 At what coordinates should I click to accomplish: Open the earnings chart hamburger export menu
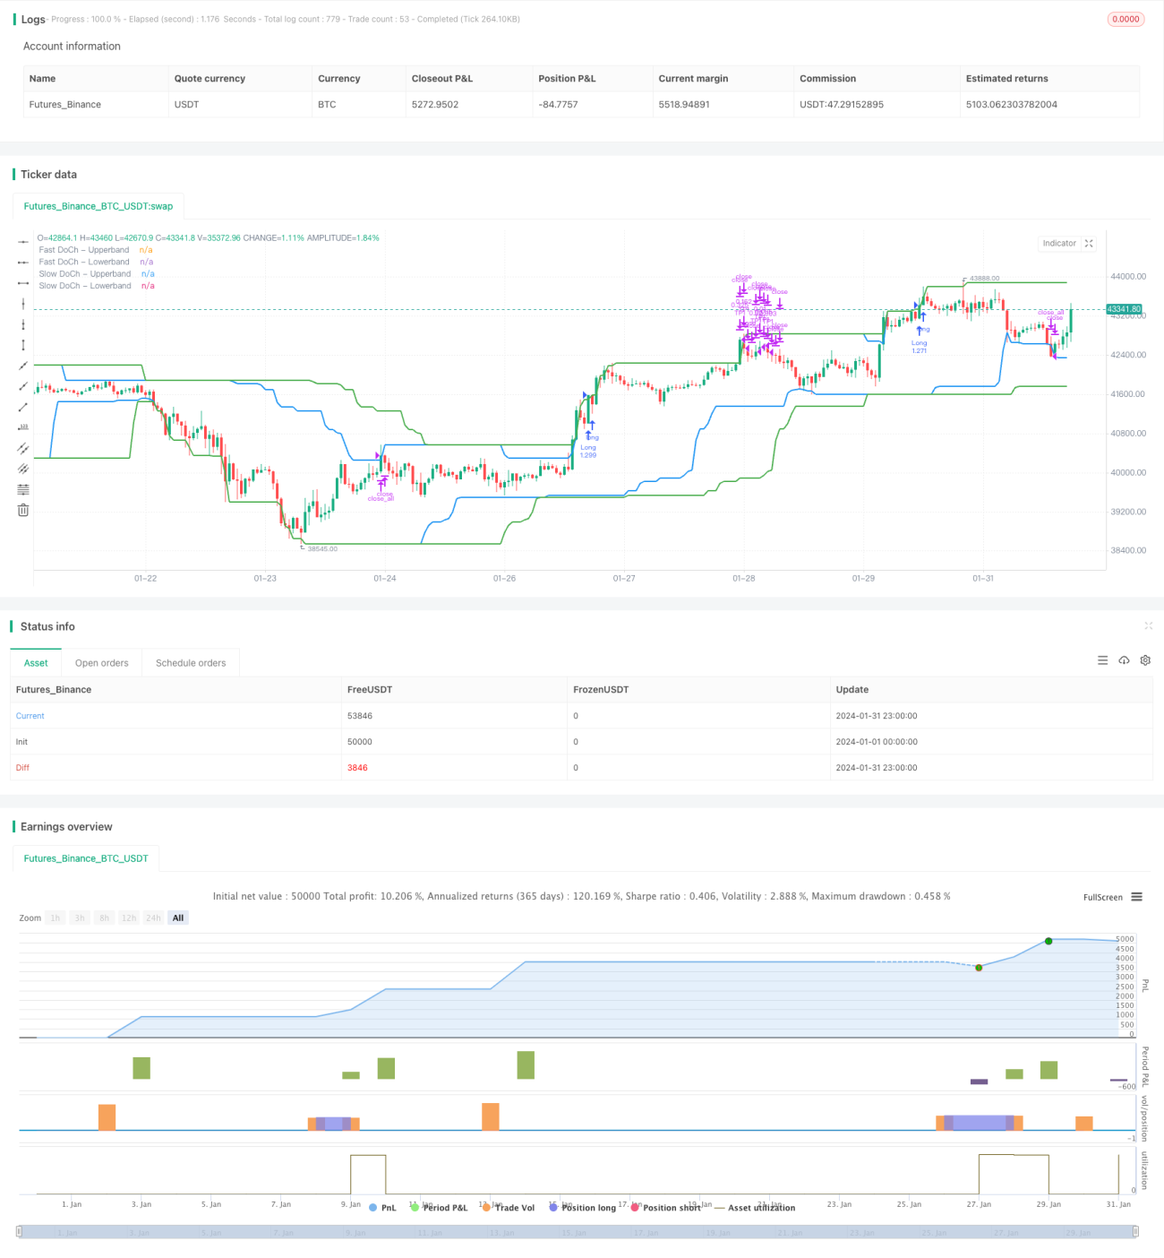[x=1136, y=897]
